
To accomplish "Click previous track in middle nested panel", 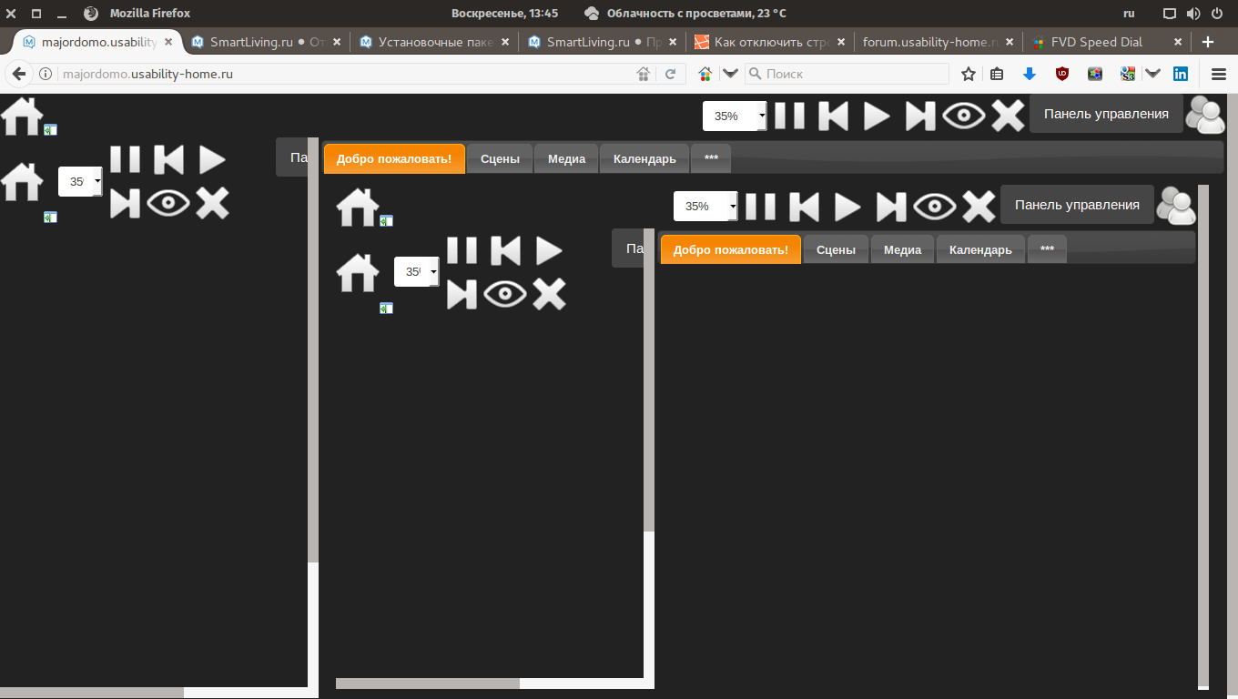I will click(505, 250).
